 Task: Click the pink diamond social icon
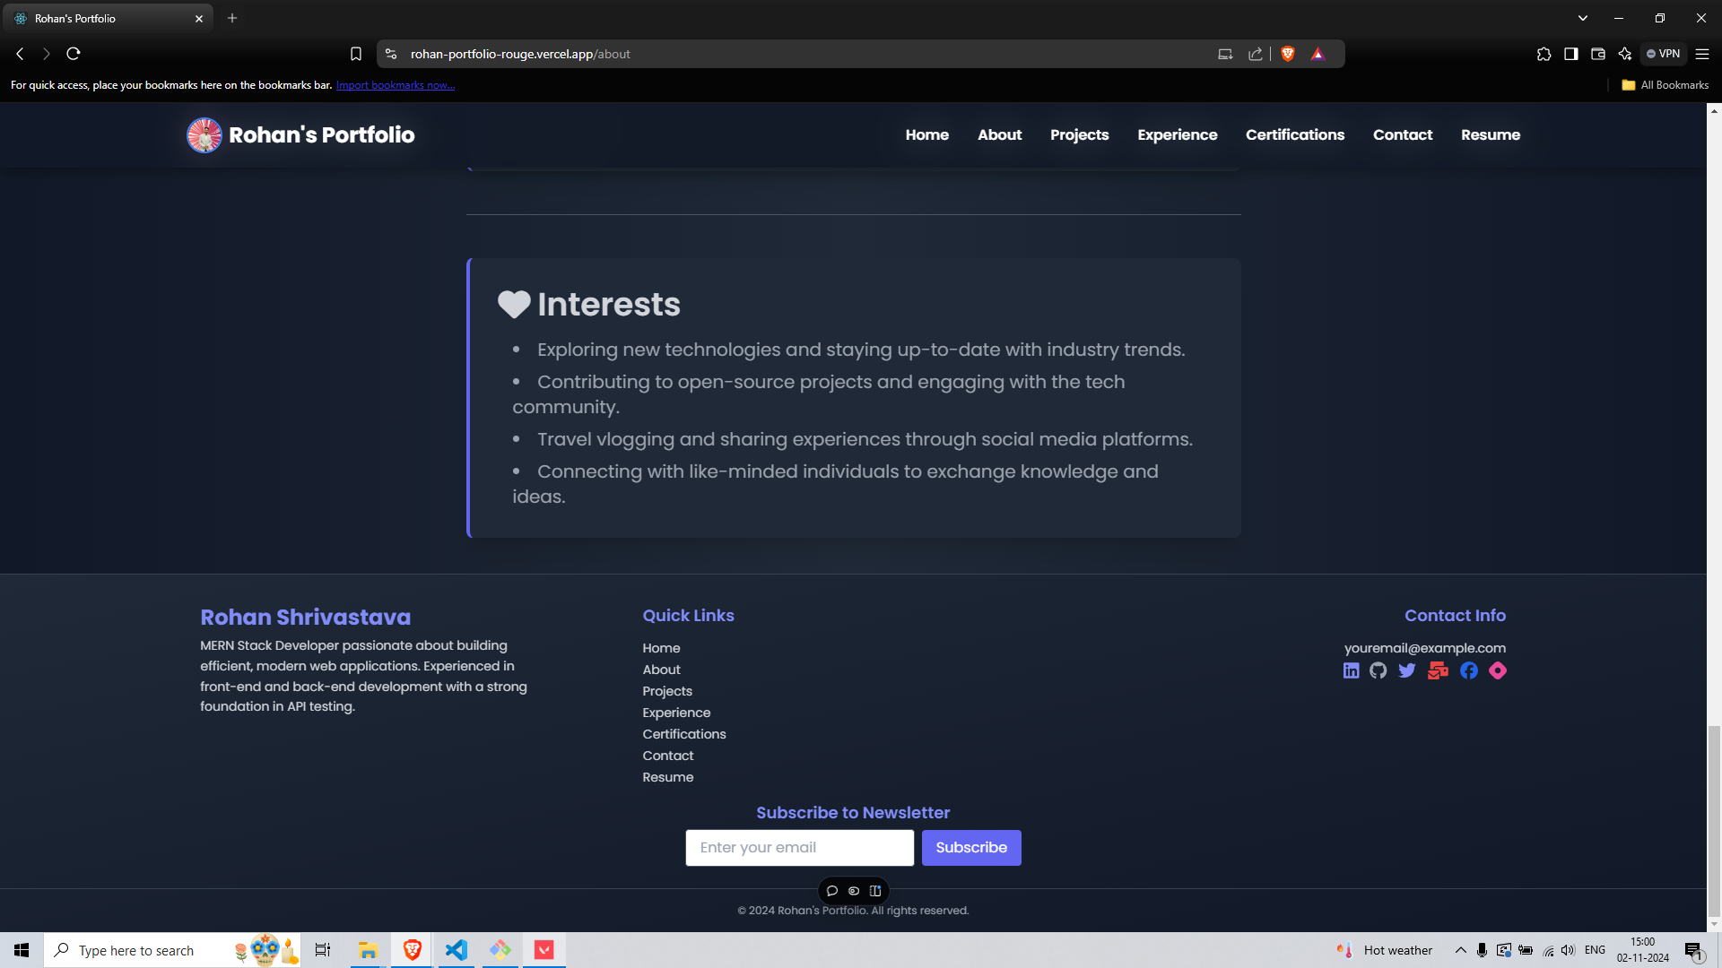[1498, 670]
